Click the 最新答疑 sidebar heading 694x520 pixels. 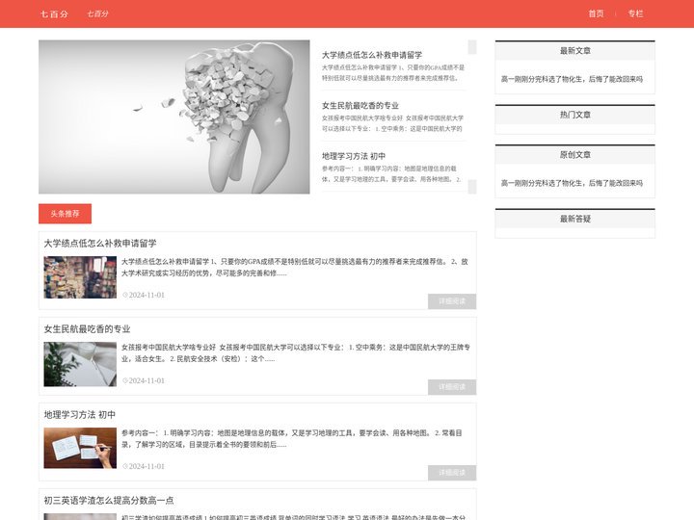[574, 219]
